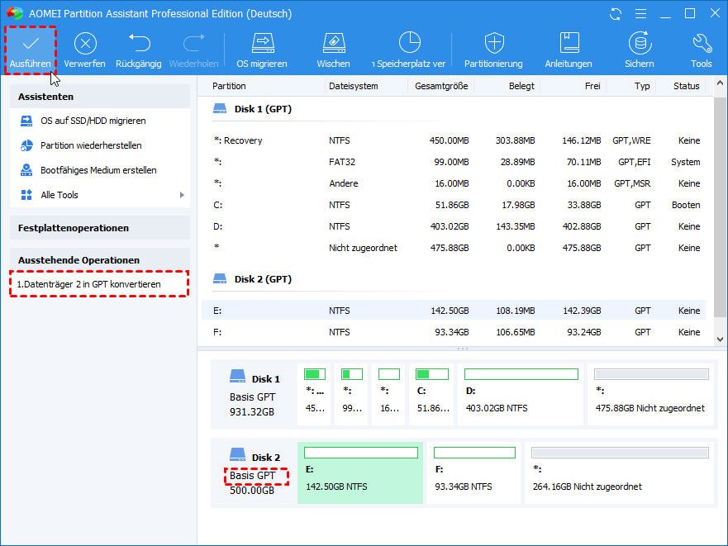Select pending operation Datenträger 2 in GPT konvertieren
The image size is (728, 546).
(x=88, y=284)
